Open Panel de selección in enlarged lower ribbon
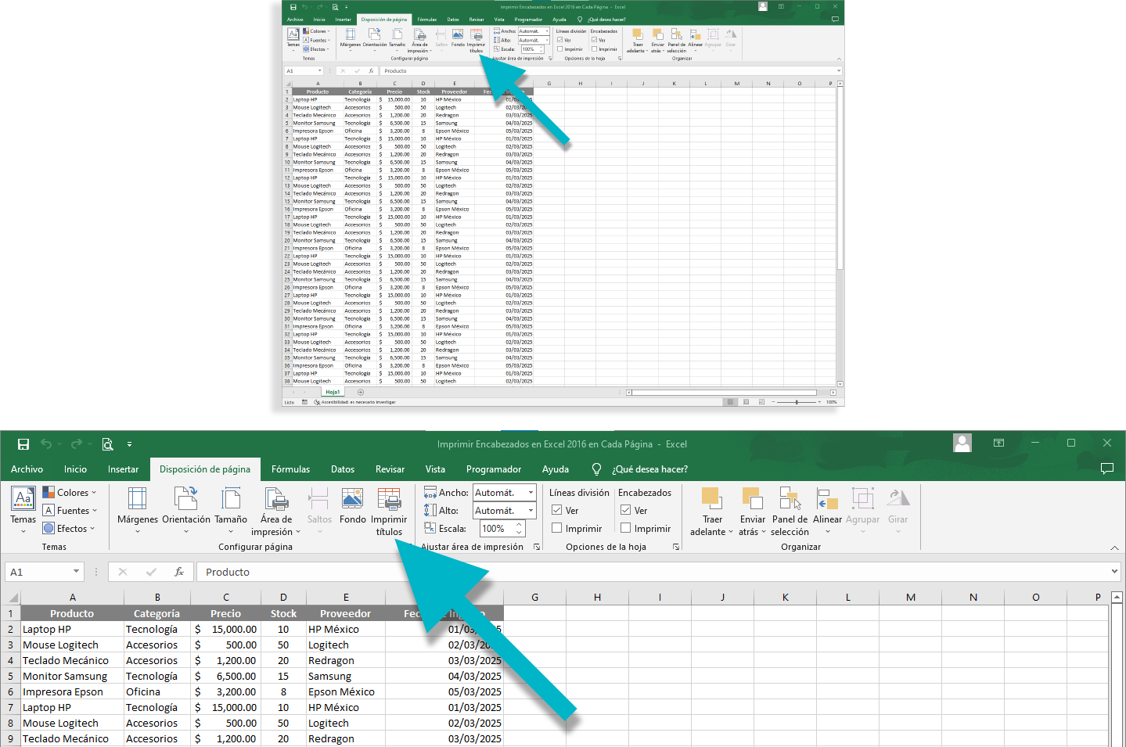 [790, 501]
